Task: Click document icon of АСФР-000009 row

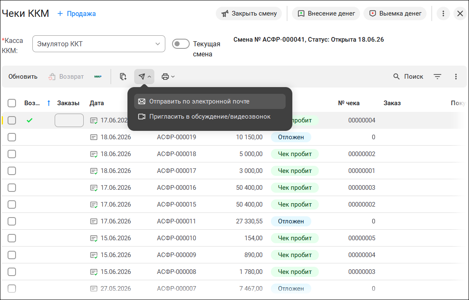Action: [94, 255]
